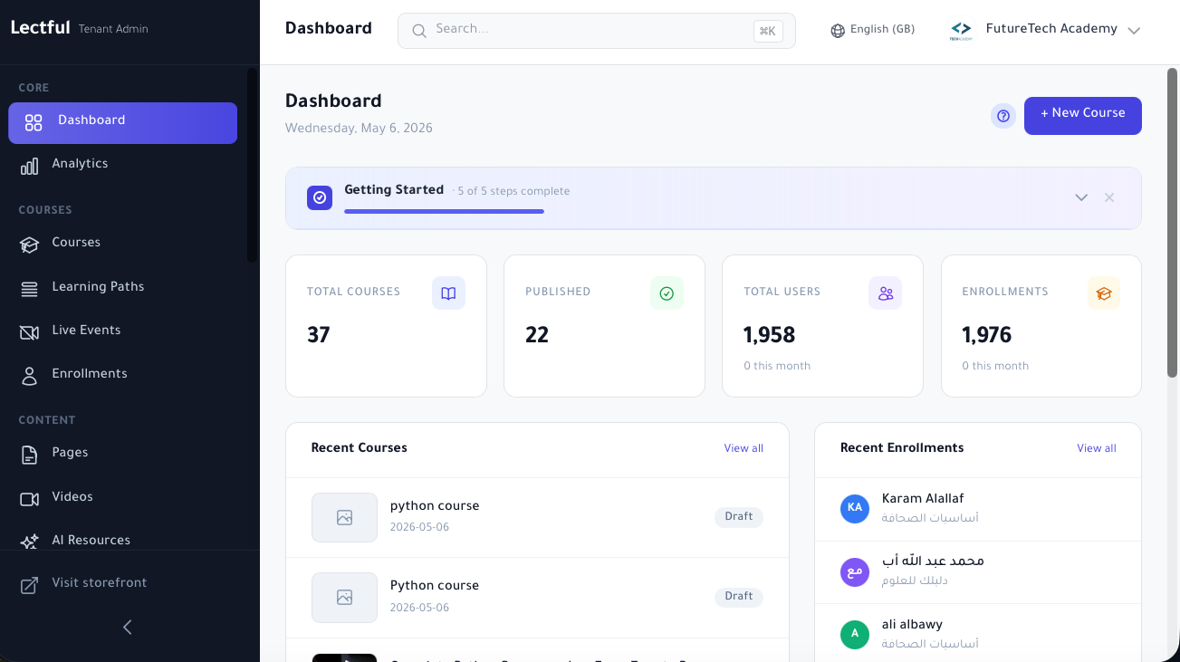
Task: Click the purple avatar for محمد عبد الله أب
Action: point(855,571)
